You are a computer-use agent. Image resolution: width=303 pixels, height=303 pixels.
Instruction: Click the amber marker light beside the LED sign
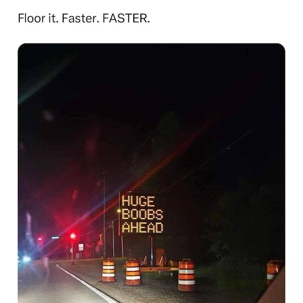click(x=119, y=211)
